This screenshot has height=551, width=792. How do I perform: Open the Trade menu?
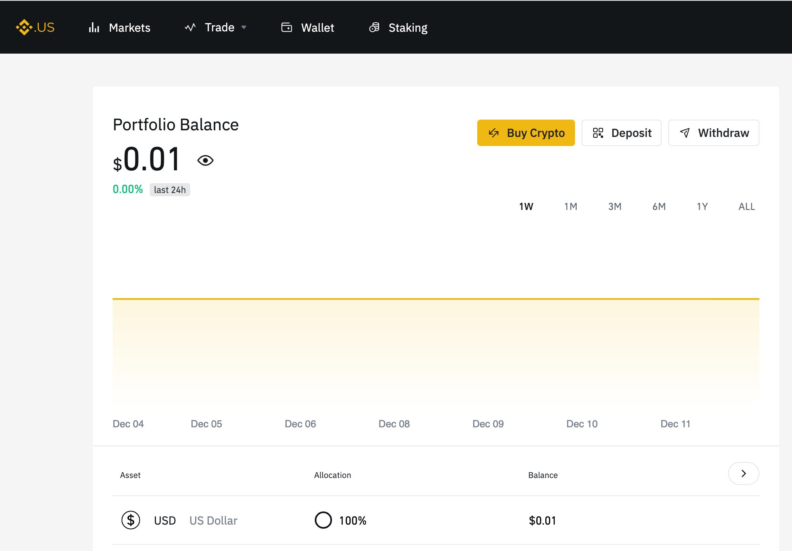pyautogui.click(x=219, y=28)
